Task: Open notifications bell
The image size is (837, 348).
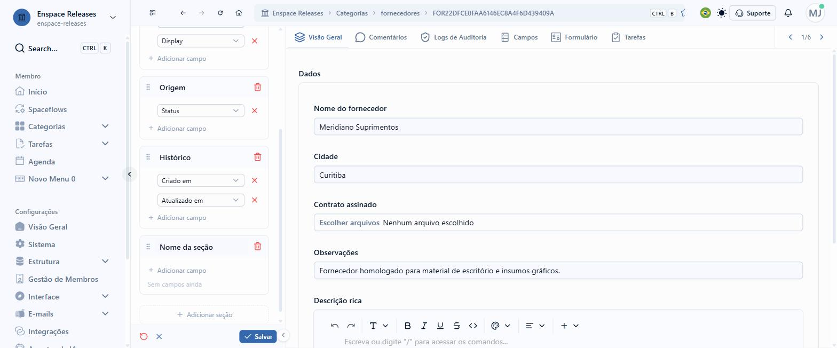Action: tap(788, 13)
